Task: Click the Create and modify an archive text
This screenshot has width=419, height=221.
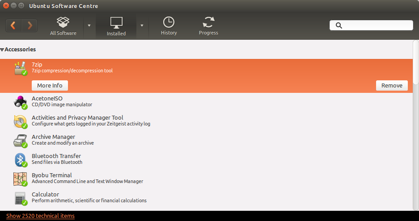Action: click(63, 143)
